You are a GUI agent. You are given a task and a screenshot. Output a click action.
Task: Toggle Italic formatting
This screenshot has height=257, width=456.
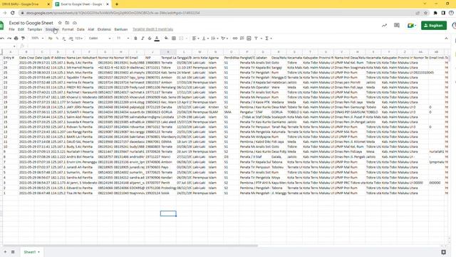coord(142,38)
